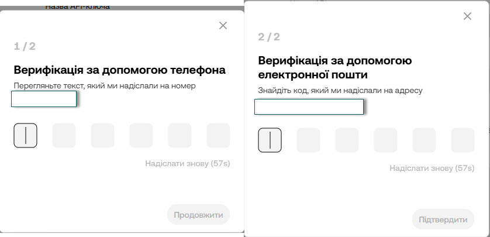The width and height of the screenshot is (490, 237).
Task: Select fifth digit box of phone code
Action: [180, 136]
